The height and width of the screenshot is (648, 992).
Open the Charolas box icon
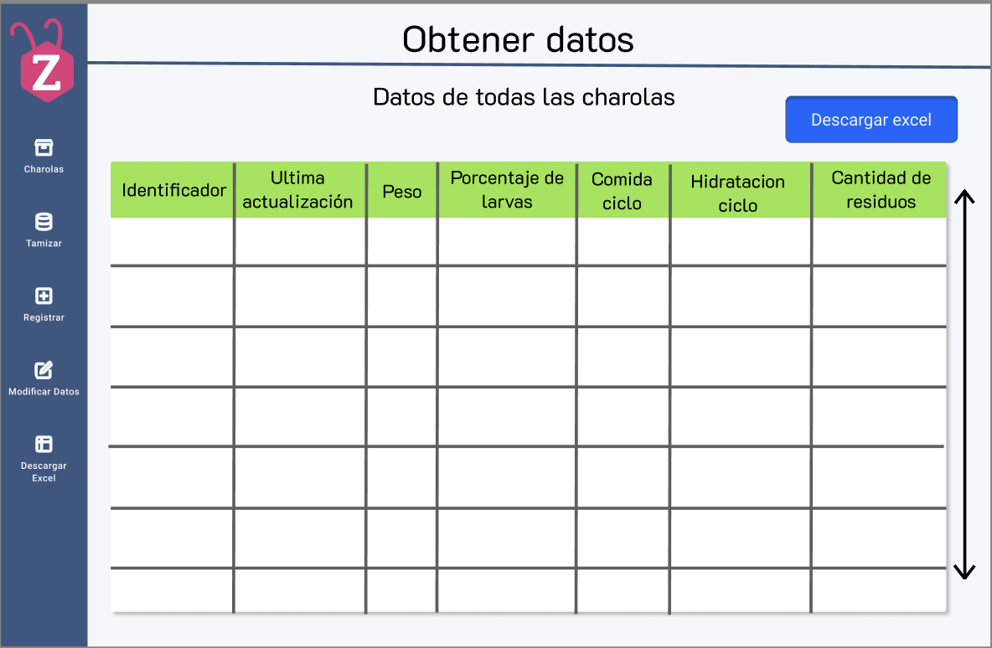pos(44,147)
